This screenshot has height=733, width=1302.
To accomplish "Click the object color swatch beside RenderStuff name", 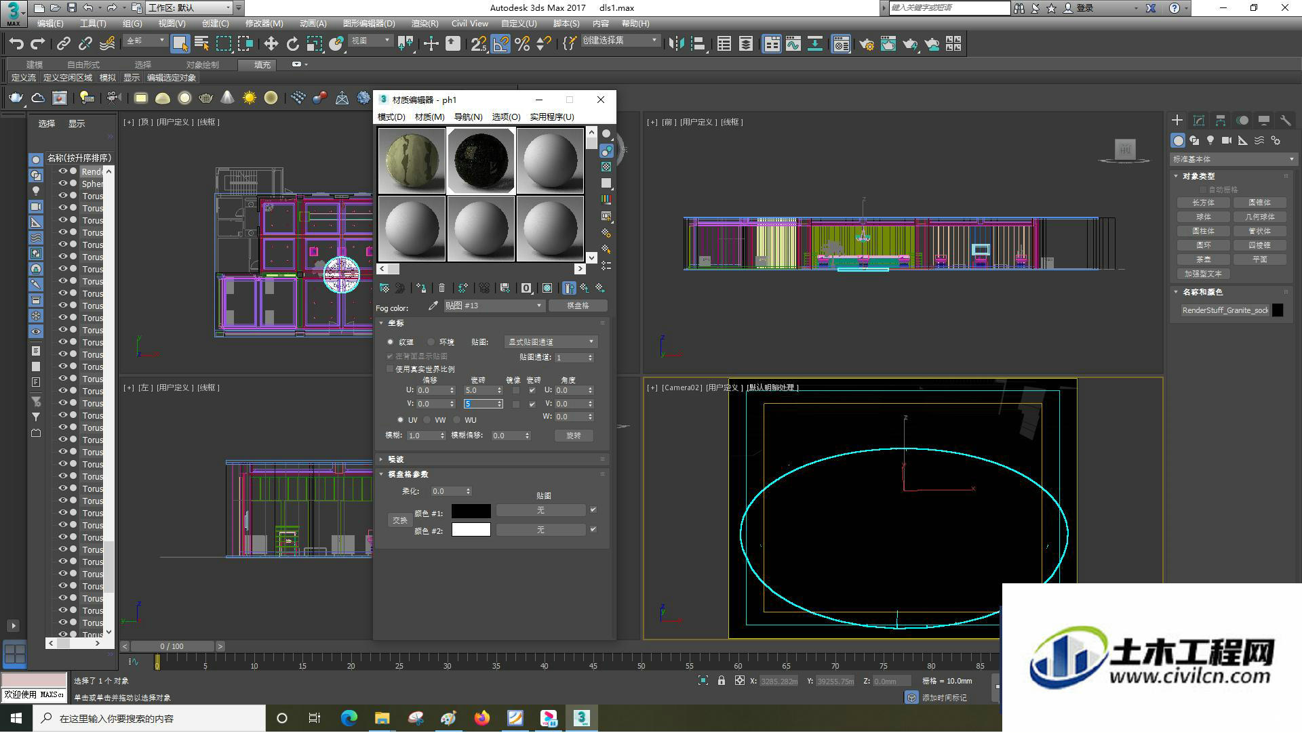I will (x=1278, y=310).
